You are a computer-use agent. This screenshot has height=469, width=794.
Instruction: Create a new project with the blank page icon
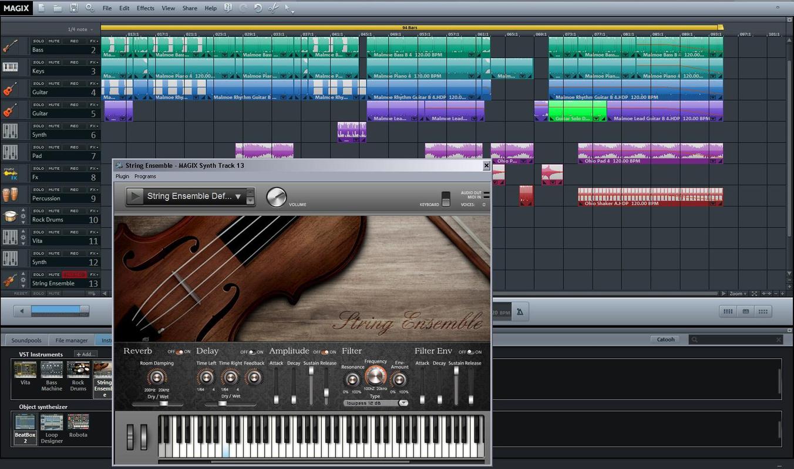coord(41,8)
